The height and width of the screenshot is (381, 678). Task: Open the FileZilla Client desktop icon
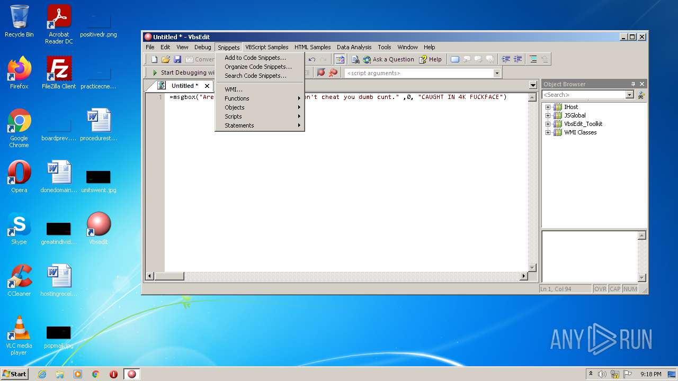pyautogui.click(x=59, y=73)
